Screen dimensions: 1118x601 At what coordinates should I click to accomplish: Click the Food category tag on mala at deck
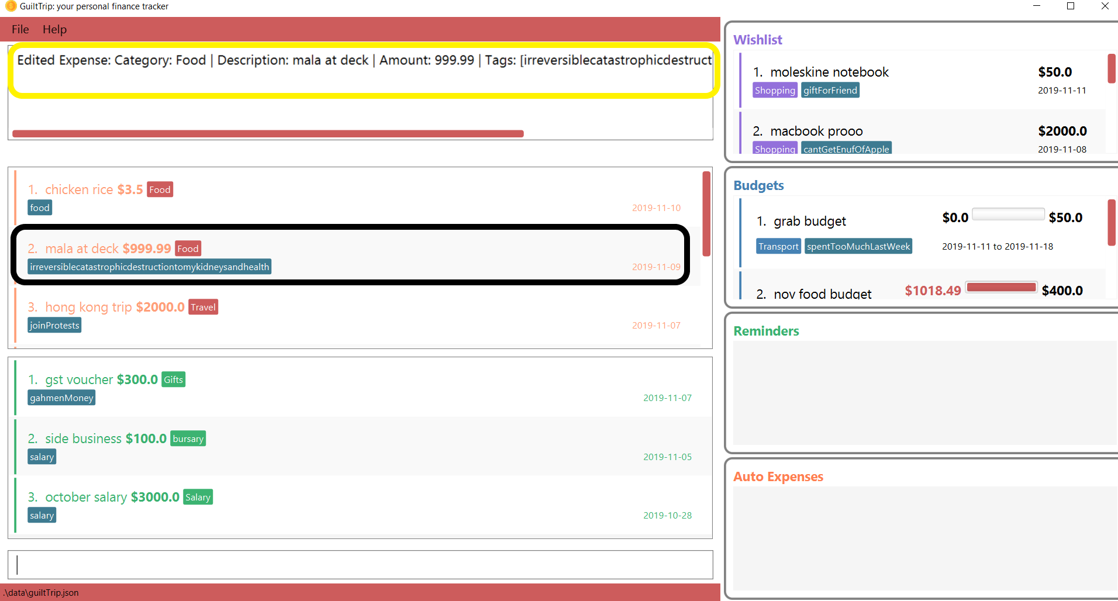(x=188, y=248)
